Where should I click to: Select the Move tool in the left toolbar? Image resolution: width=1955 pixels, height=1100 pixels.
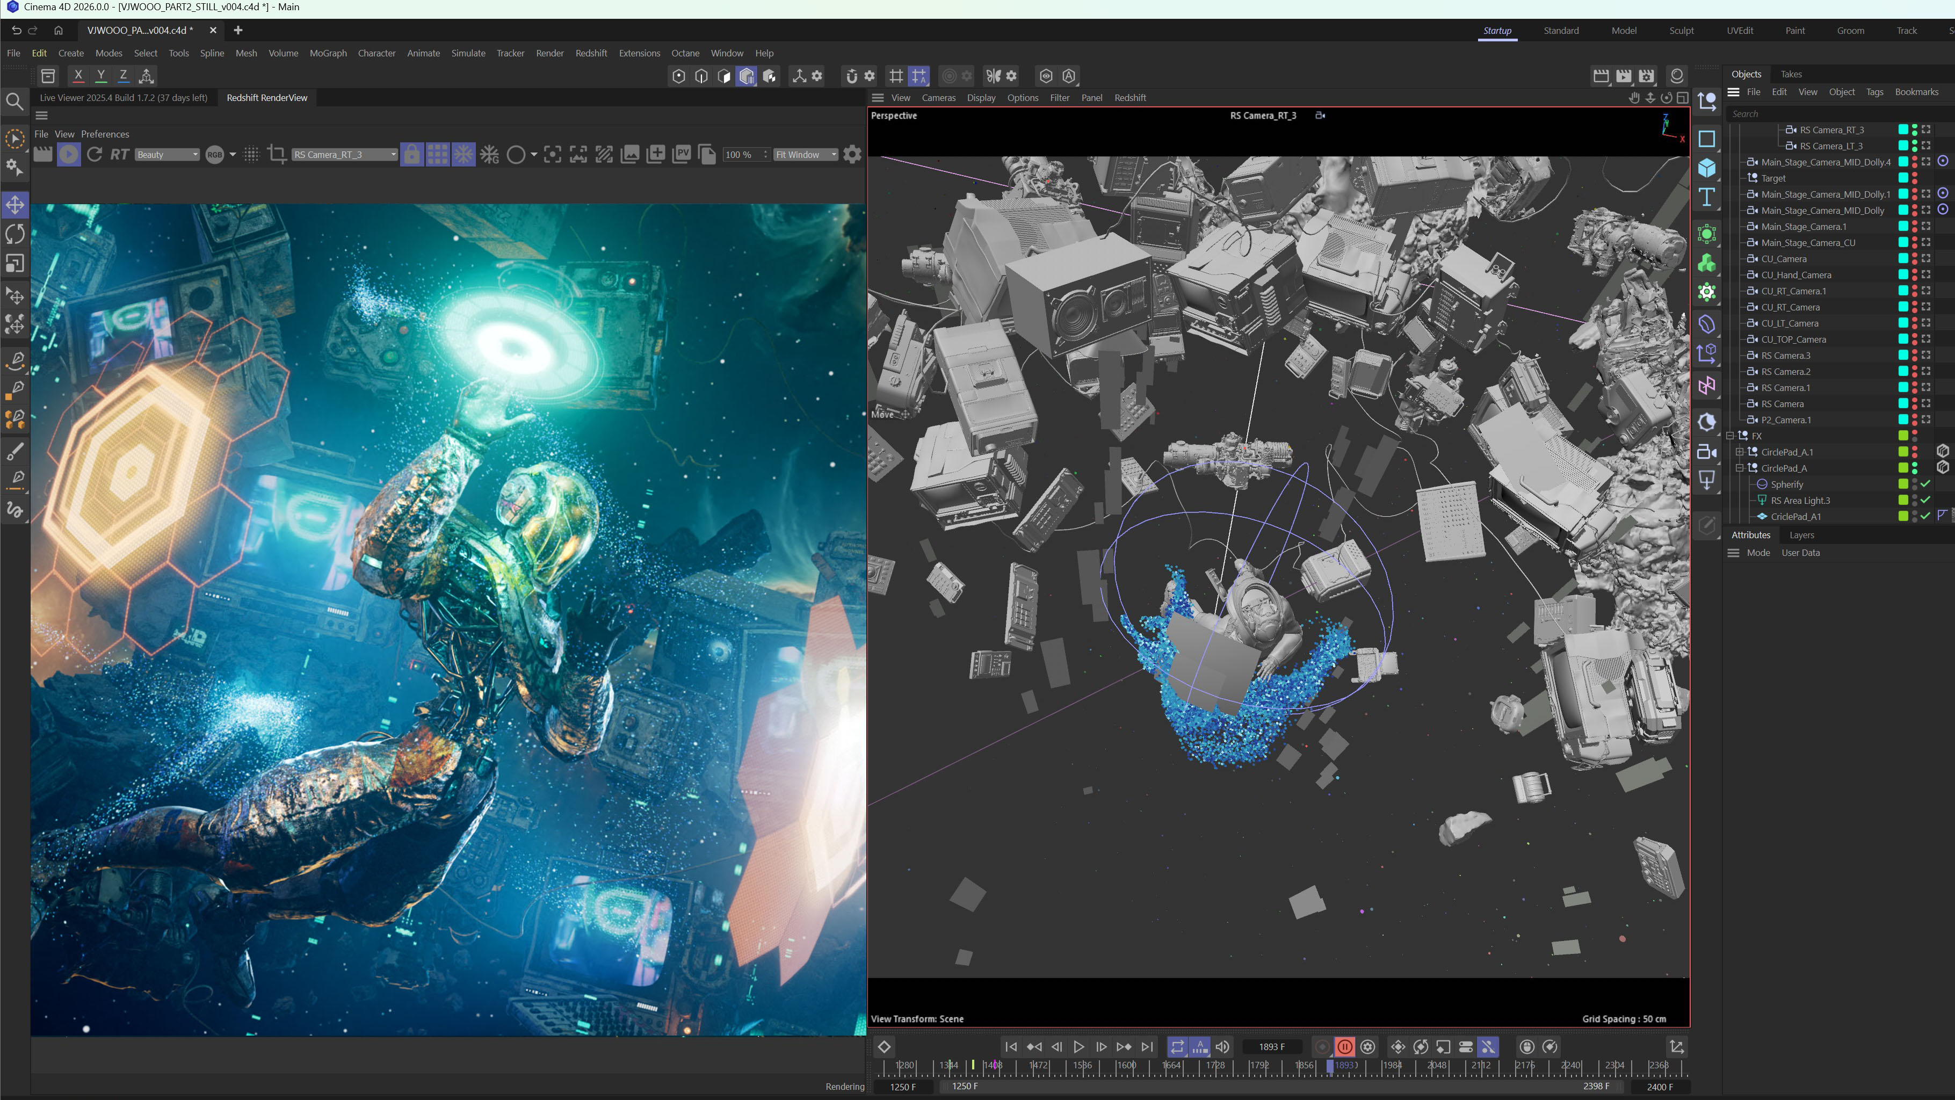click(15, 204)
